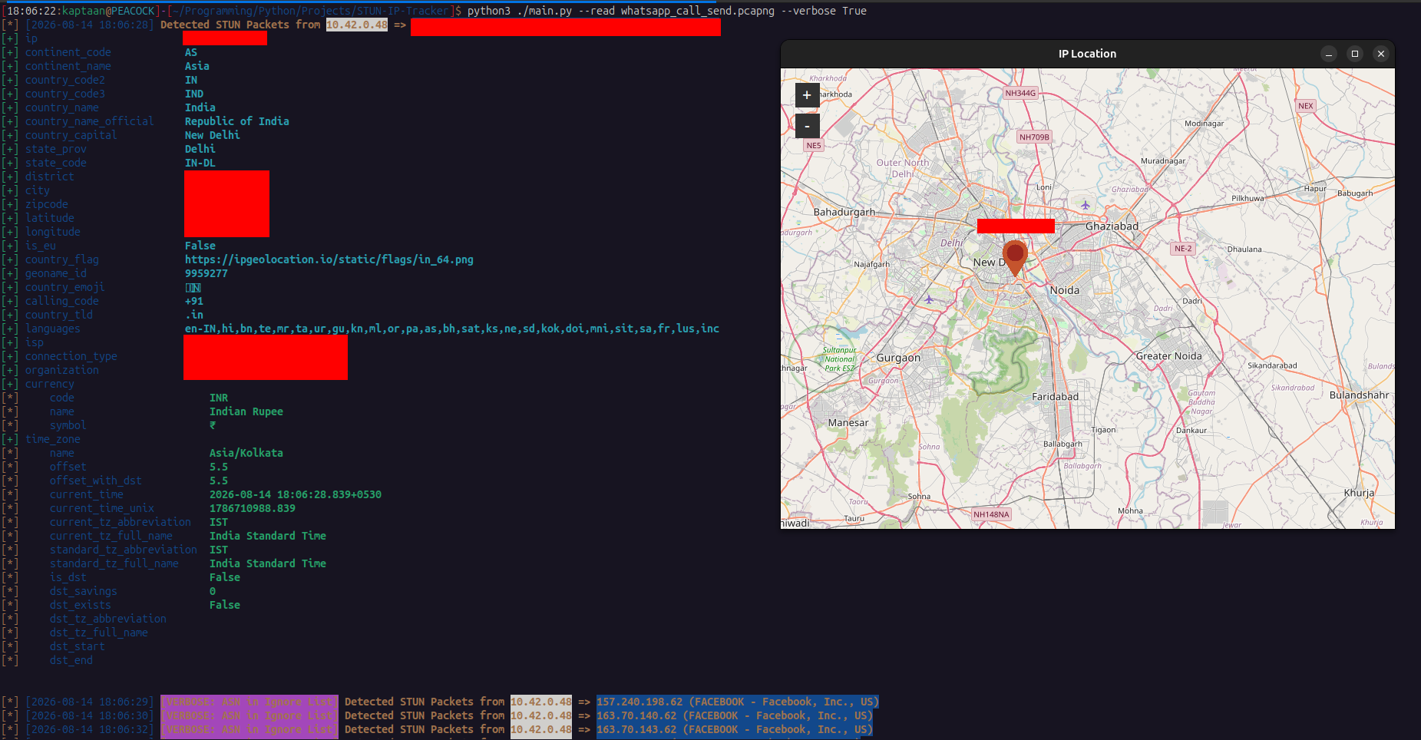Click the Modinagar map label

pyautogui.click(x=1204, y=124)
